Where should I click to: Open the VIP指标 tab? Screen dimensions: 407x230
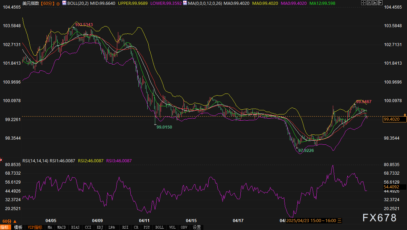(x=35, y=227)
